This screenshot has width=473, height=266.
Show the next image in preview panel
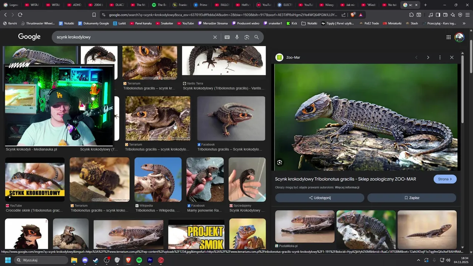coord(428,57)
